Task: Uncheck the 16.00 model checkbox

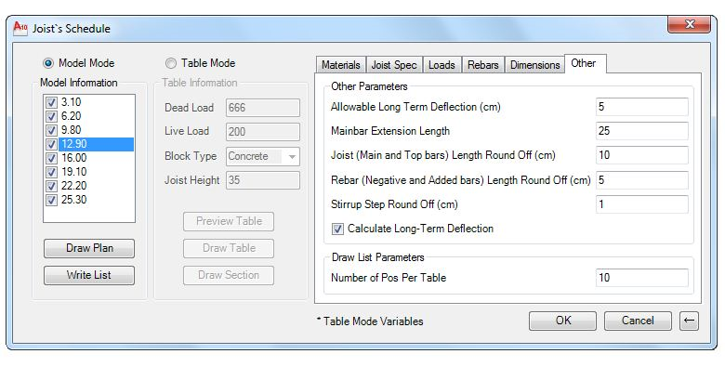Action: (51, 158)
